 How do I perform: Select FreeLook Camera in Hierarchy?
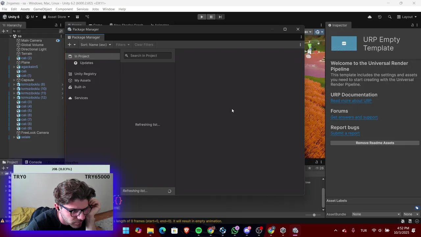pos(35,133)
